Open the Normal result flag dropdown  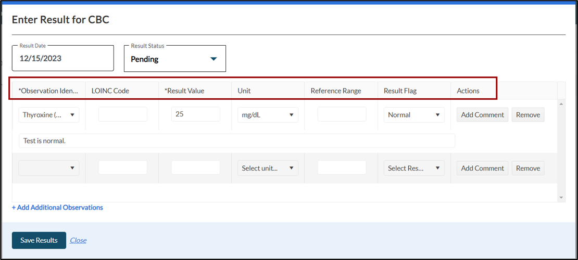point(414,115)
